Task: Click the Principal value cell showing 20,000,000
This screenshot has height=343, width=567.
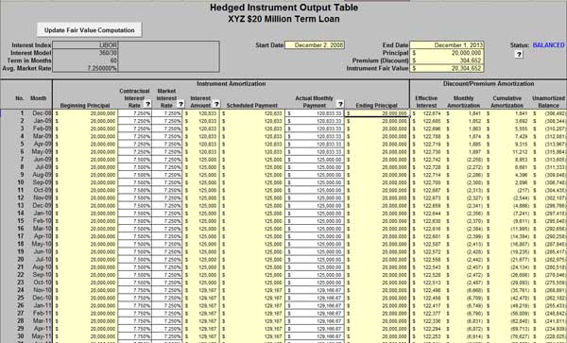Action: pos(447,53)
